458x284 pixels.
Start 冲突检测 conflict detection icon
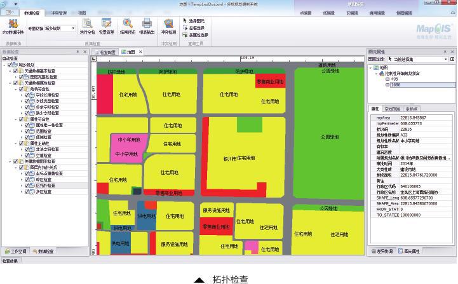168,23
